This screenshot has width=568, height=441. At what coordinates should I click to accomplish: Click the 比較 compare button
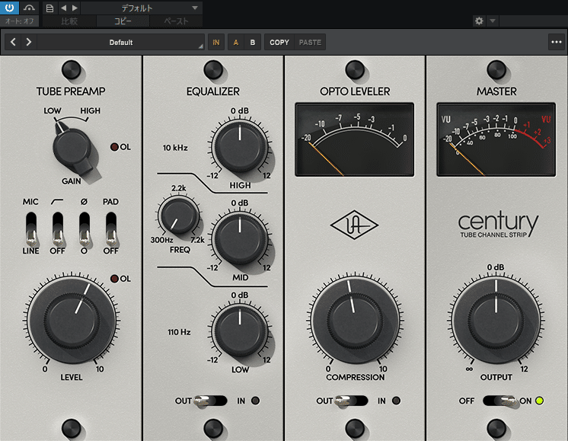point(69,21)
